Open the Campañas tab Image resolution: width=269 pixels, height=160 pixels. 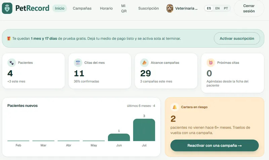coord(82,8)
